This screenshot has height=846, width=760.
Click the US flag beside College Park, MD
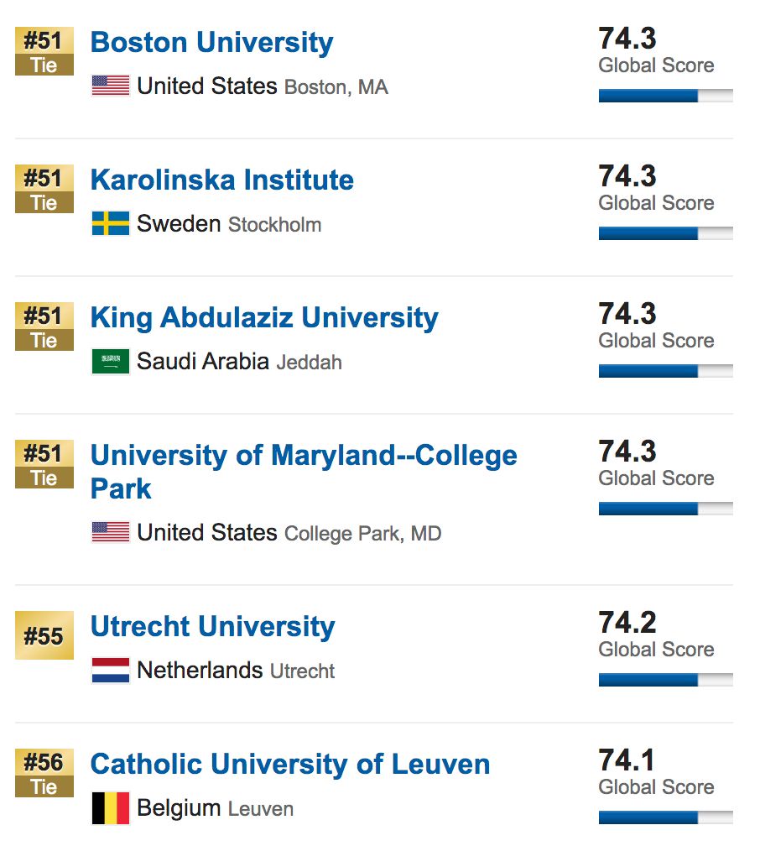point(111,532)
